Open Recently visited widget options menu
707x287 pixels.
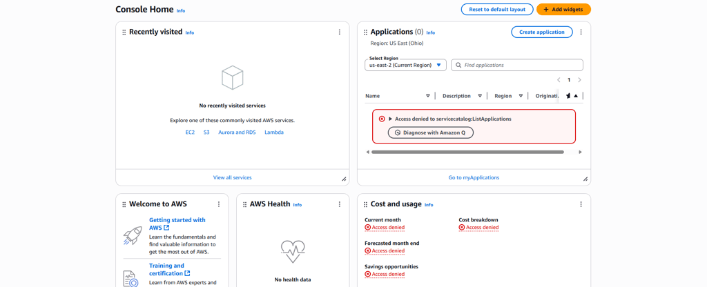(x=340, y=32)
